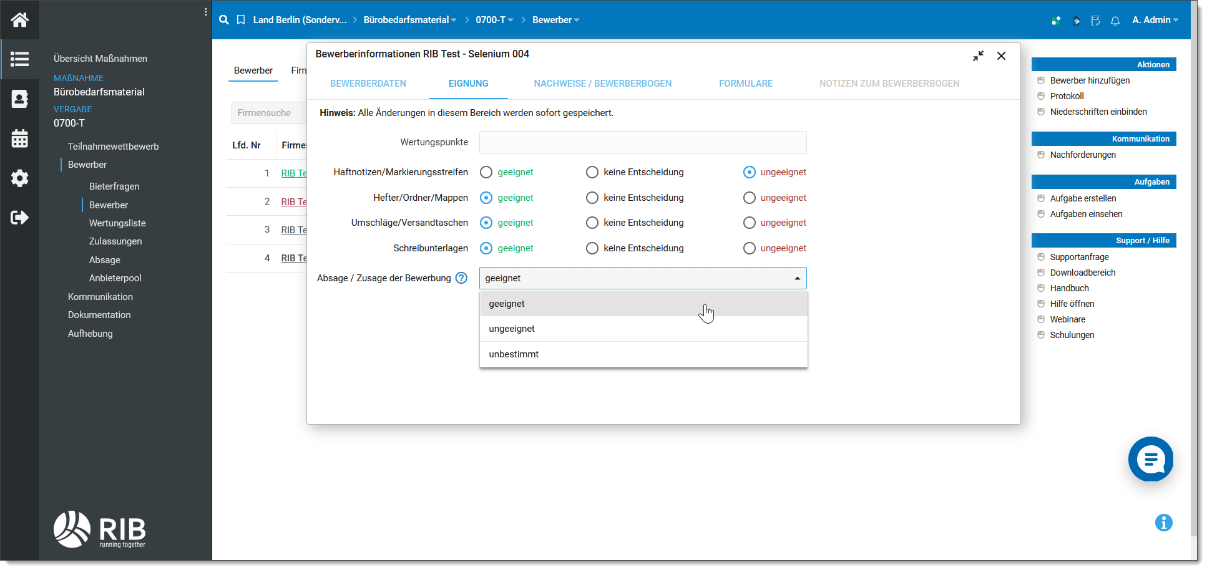Open Bieterfragen in the sidebar
This screenshot has height=570, width=1207.
click(114, 186)
